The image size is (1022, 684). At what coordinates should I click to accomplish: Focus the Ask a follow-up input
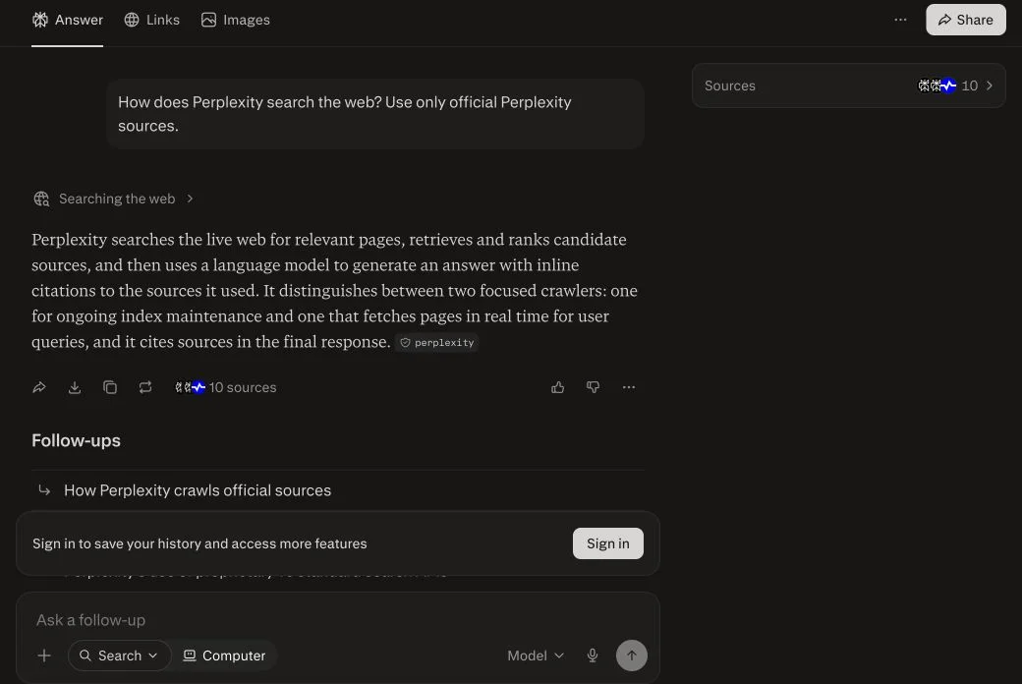pyautogui.click(x=338, y=620)
